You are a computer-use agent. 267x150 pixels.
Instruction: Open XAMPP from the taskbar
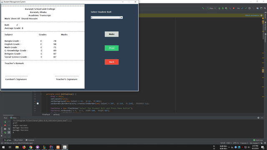58,147
